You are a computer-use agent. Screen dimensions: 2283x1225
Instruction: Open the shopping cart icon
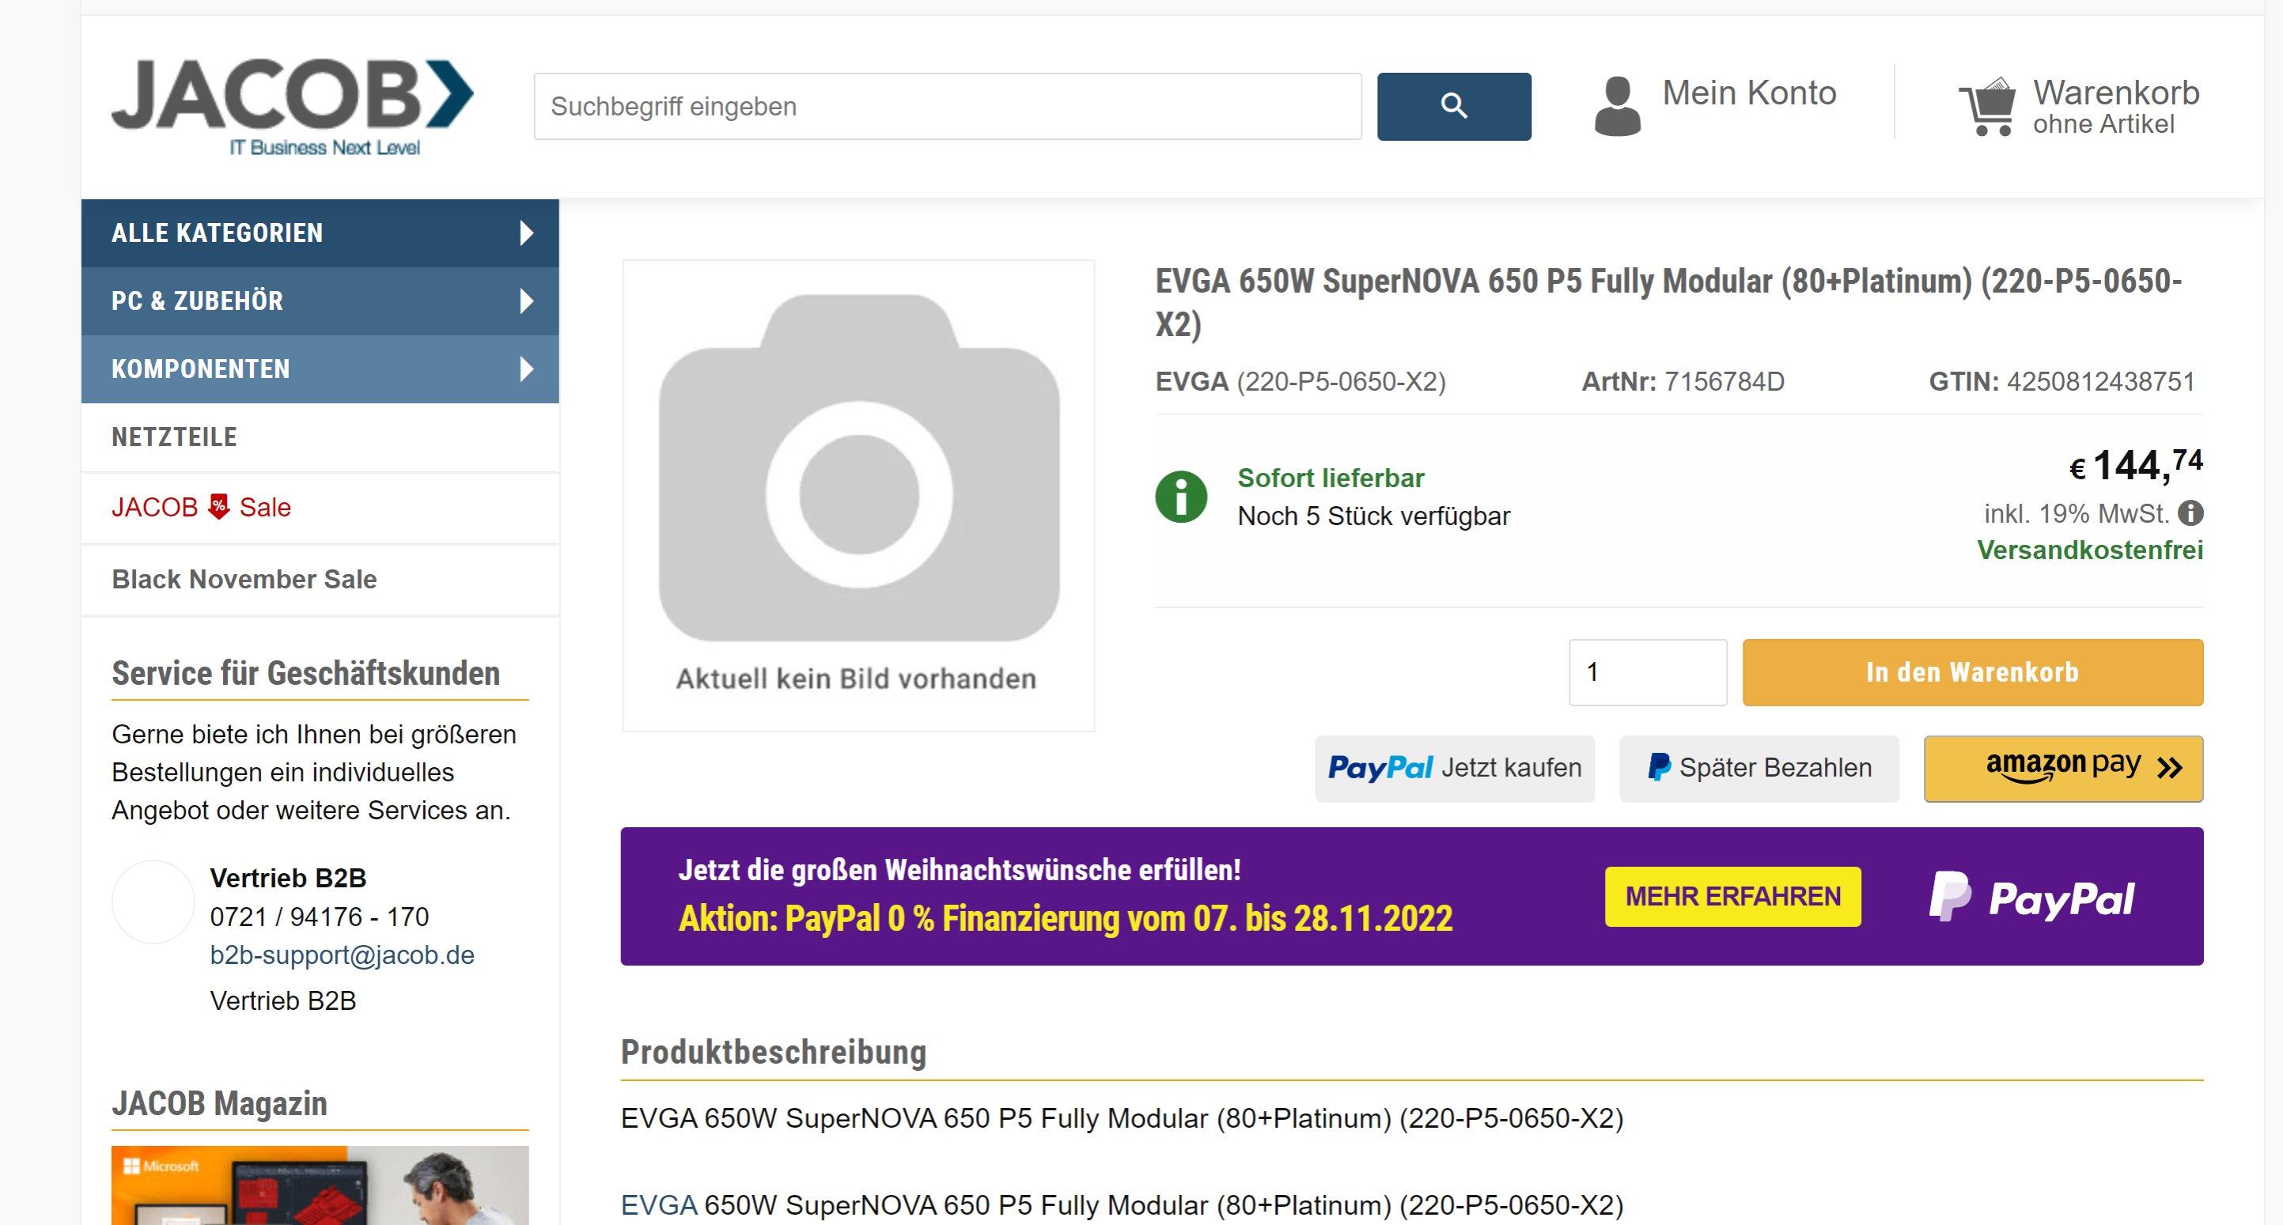(1987, 108)
